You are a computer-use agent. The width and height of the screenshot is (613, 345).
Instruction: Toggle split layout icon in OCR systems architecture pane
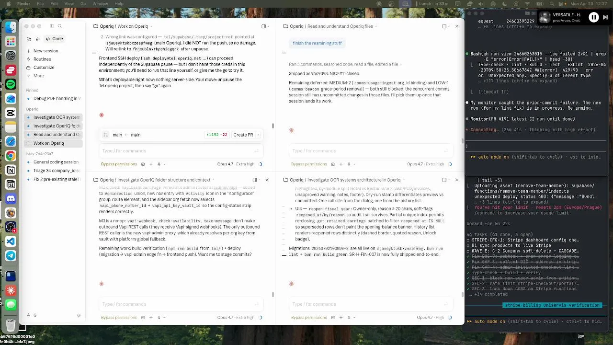pyautogui.click(x=445, y=180)
